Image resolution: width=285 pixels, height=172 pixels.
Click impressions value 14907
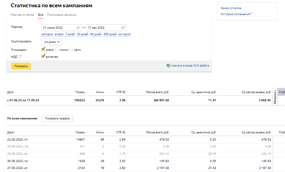81,140
